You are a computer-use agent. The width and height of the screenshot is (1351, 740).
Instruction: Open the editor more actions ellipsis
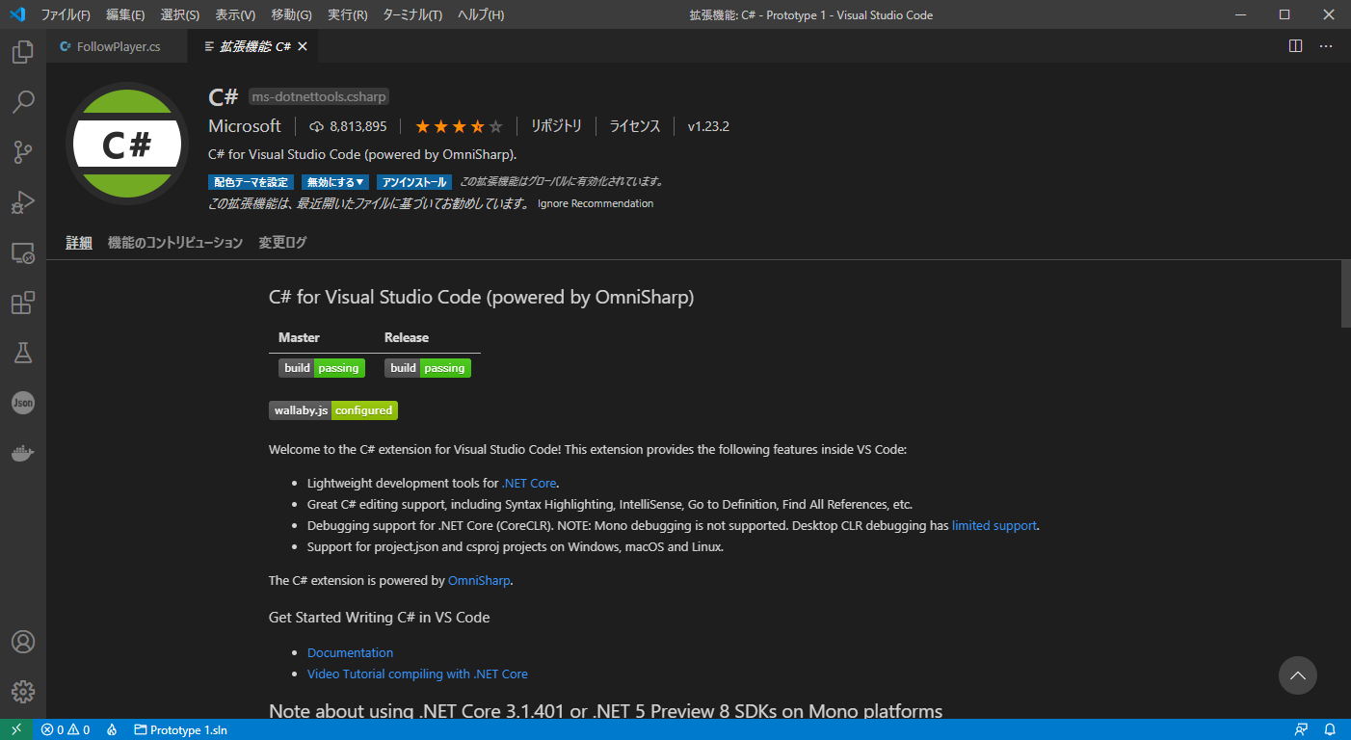(1326, 46)
